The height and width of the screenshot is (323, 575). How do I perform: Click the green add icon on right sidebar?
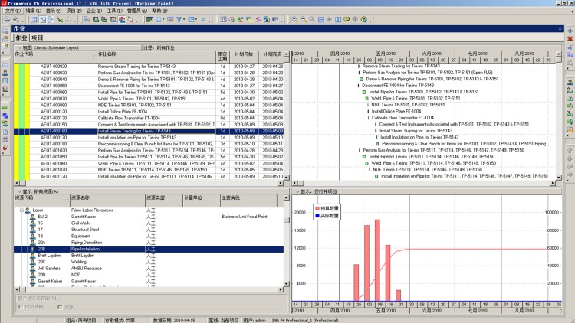pos(570,31)
